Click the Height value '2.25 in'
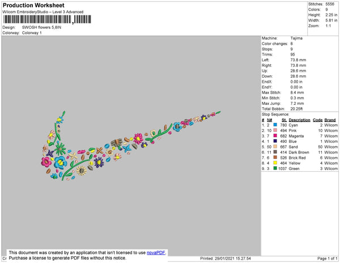340x263 pixels. [x=331, y=15]
